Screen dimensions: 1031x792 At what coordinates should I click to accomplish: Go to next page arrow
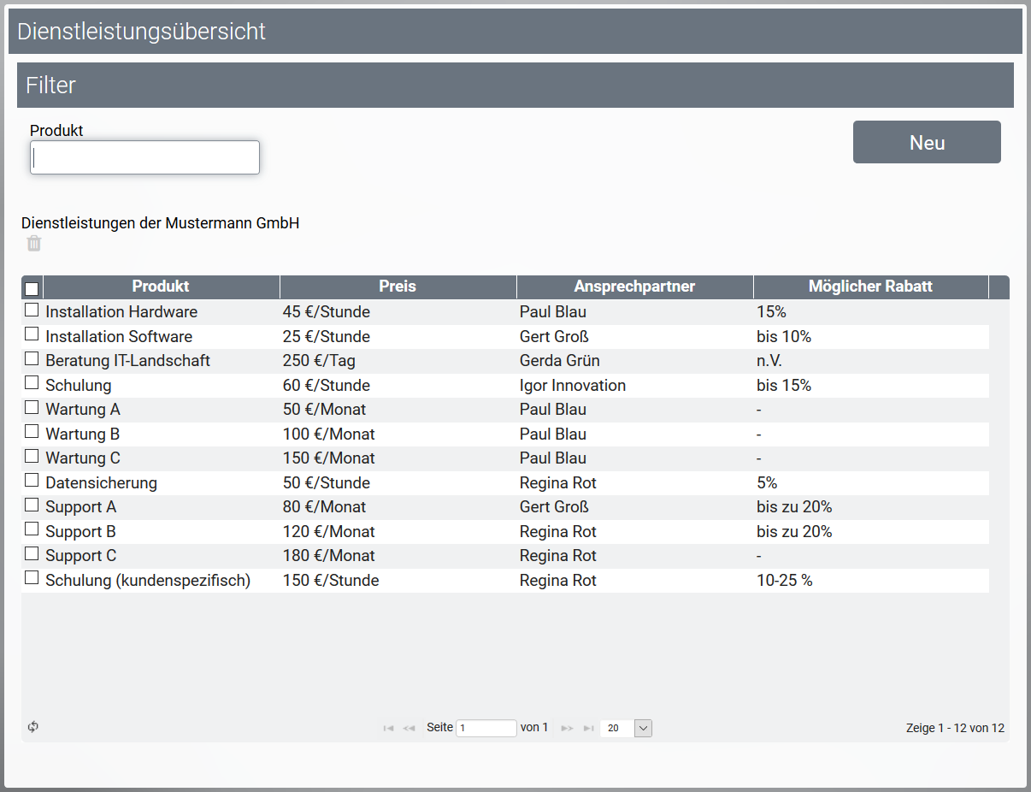pos(567,729)
